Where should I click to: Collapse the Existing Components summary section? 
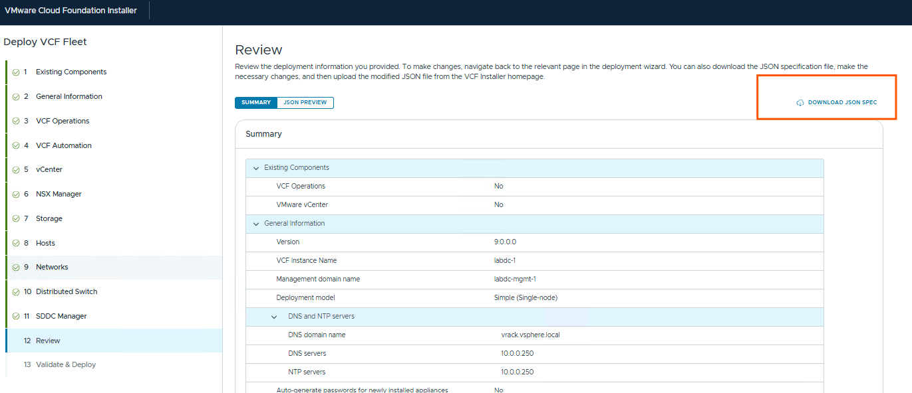(x=256, y=168)
